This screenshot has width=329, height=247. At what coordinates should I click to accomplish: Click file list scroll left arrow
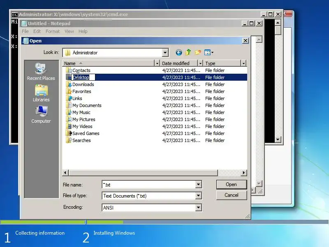65,172
